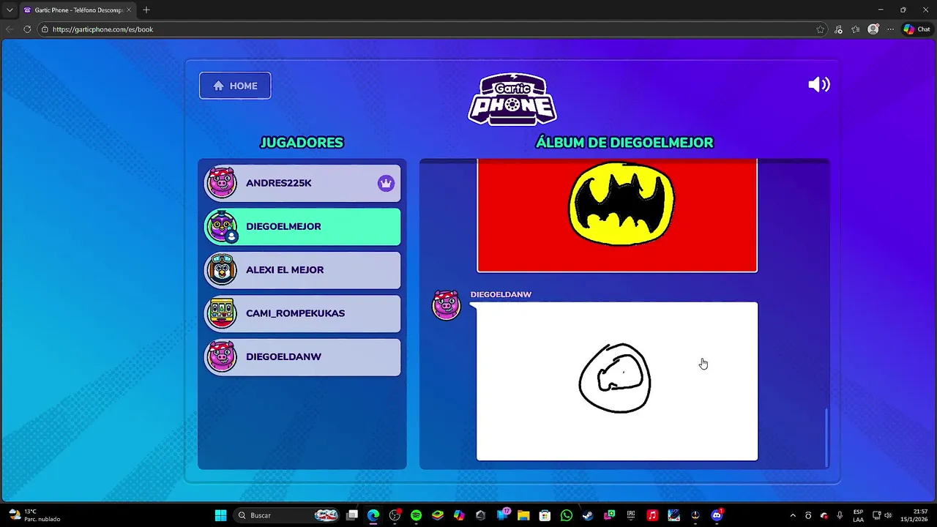The image size is (937, 527).
Task: Click ANDRES225K's pig avatar
Action: tap(222, 183)
